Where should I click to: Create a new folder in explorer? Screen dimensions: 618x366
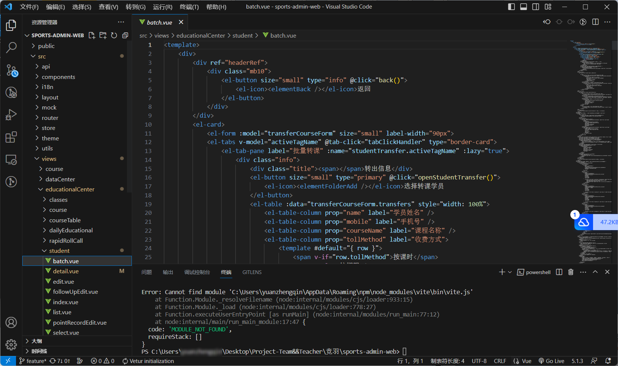tap(103, 35)
